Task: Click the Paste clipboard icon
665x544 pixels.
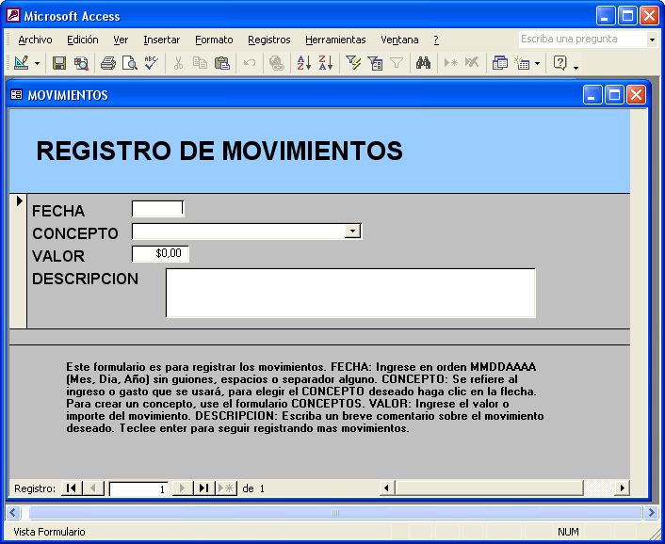Action: 221,63
